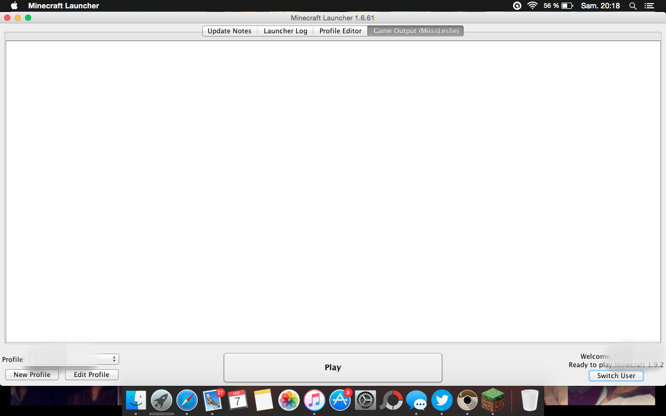Open Finder from the dock
Screen dimensions: 666x416
coord(136,400)
